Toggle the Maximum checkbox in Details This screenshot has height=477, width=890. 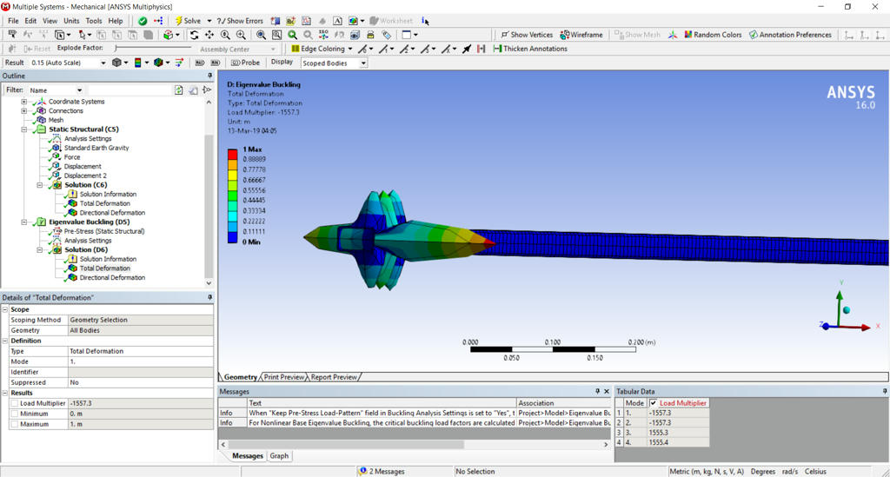pos(14,424)
